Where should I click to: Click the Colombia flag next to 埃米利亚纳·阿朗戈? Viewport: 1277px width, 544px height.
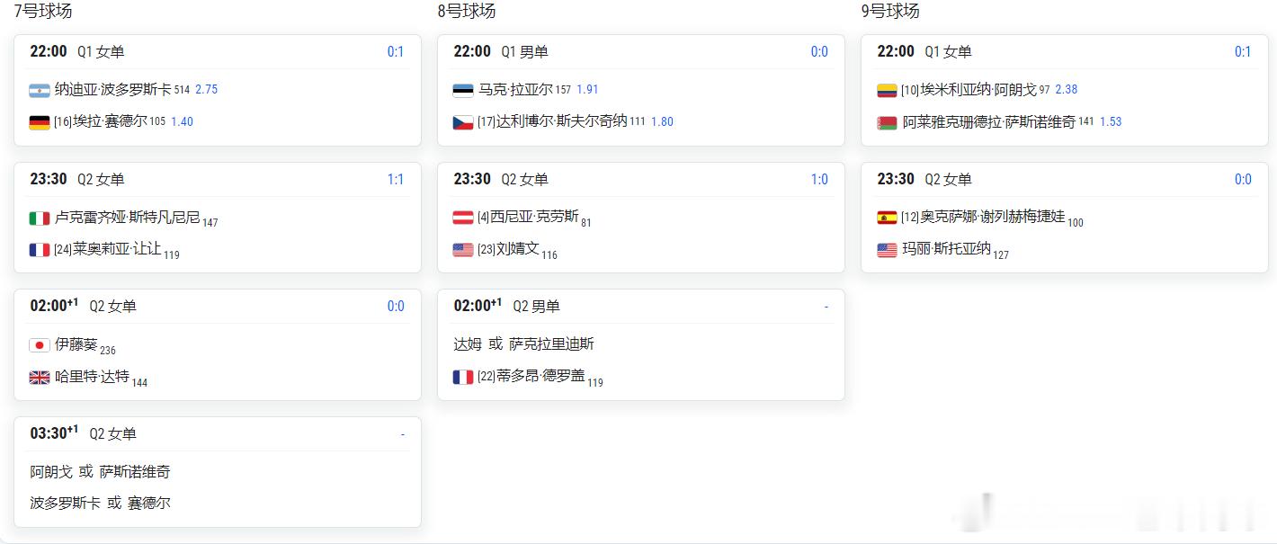click(x=887, y=90)
